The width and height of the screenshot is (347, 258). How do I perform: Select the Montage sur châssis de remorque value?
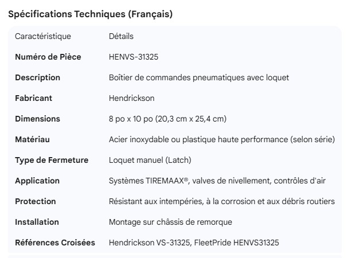pyautogui.click(x=170, y=222)
